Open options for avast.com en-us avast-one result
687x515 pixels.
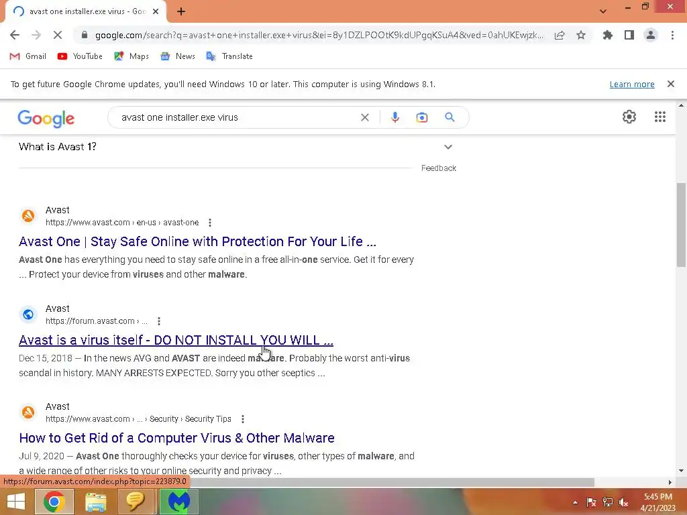(210, 223)
